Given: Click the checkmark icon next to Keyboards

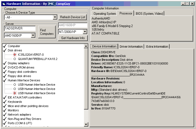Looking at the screenshot, I should [5, 102].
